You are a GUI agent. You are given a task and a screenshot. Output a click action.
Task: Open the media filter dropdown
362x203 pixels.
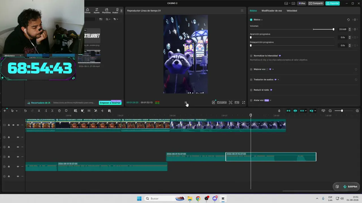tap(116, 19)
